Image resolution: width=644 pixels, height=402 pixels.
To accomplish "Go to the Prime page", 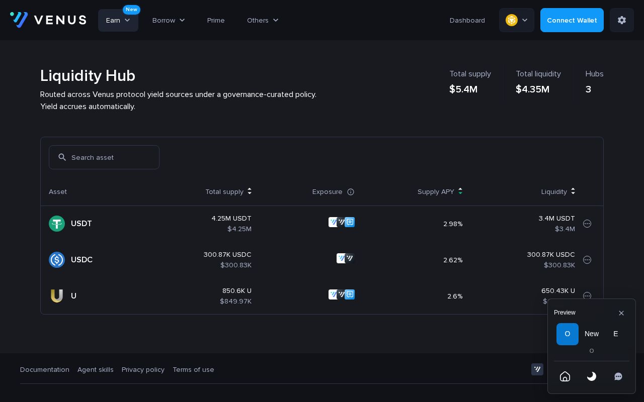I will (216, 20).
